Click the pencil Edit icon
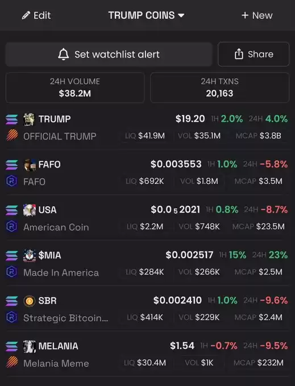 tap(26, 15)
